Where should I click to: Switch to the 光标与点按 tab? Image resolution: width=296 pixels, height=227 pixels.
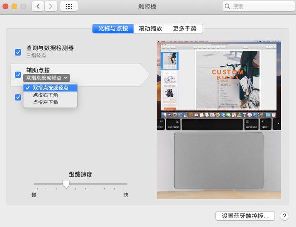113,28
